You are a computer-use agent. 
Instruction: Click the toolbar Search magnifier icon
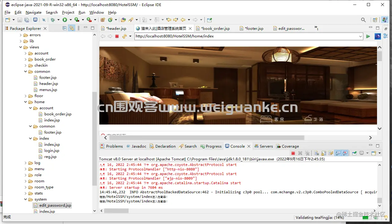point(363,20)
